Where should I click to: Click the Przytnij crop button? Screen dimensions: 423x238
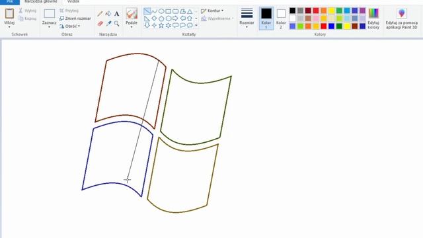pyautogui.click(x=69, y=11)
